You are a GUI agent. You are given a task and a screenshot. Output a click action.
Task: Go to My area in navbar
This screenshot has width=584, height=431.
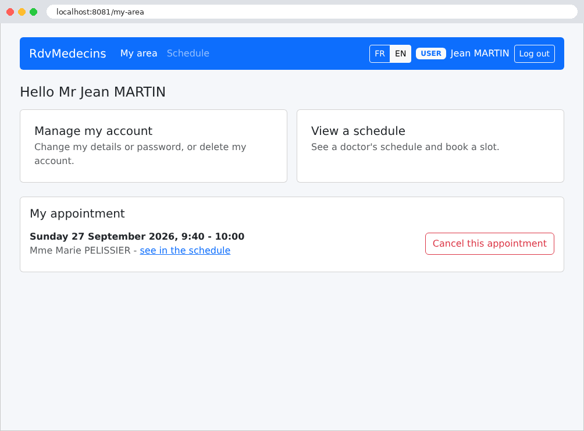pos(138,54)
